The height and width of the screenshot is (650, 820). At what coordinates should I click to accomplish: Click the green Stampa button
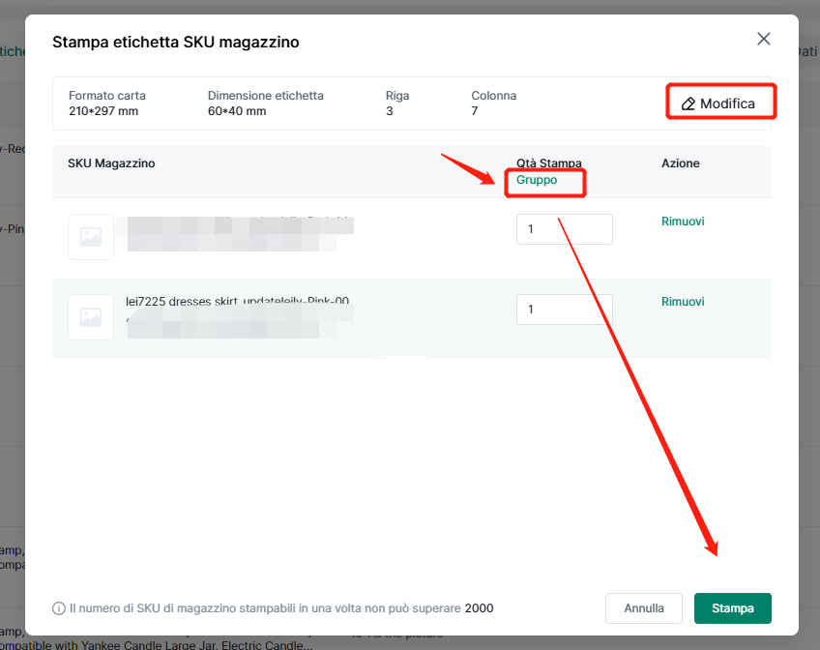(x=733, y=608)
